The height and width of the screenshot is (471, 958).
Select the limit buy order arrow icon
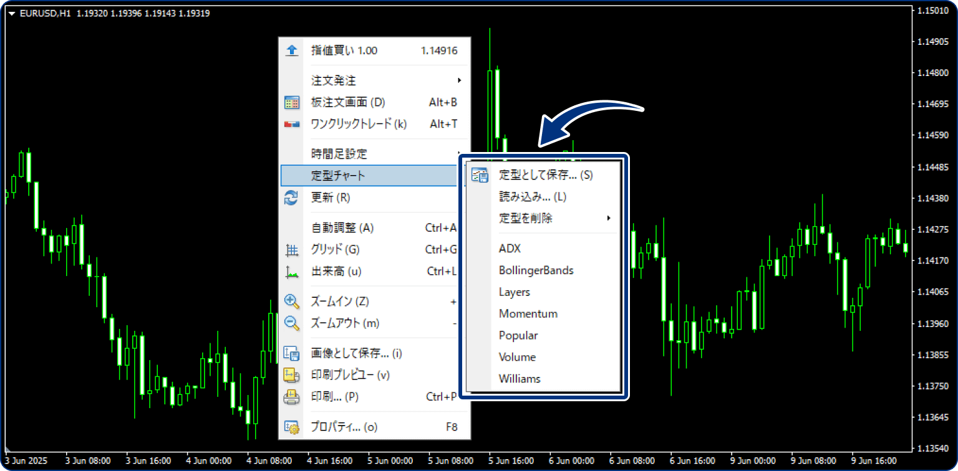tap(292, 52)
